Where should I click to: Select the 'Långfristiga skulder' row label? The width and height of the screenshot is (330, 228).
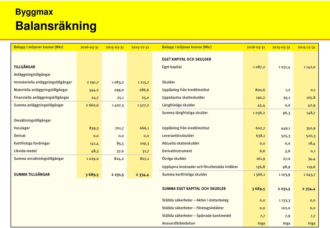[x=179, y=105]
